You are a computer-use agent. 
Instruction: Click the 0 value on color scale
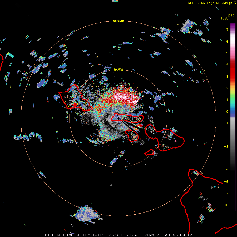click(227, 112)
